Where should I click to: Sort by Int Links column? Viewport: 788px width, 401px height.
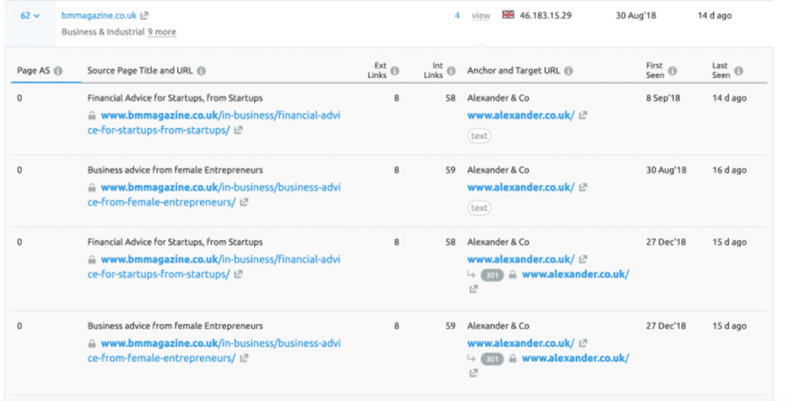pos(434,70)
